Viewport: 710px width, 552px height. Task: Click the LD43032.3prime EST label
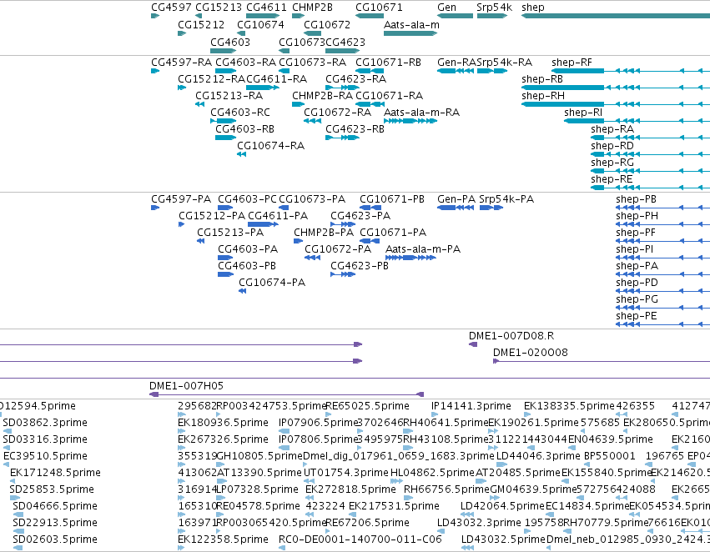(479, 523)
